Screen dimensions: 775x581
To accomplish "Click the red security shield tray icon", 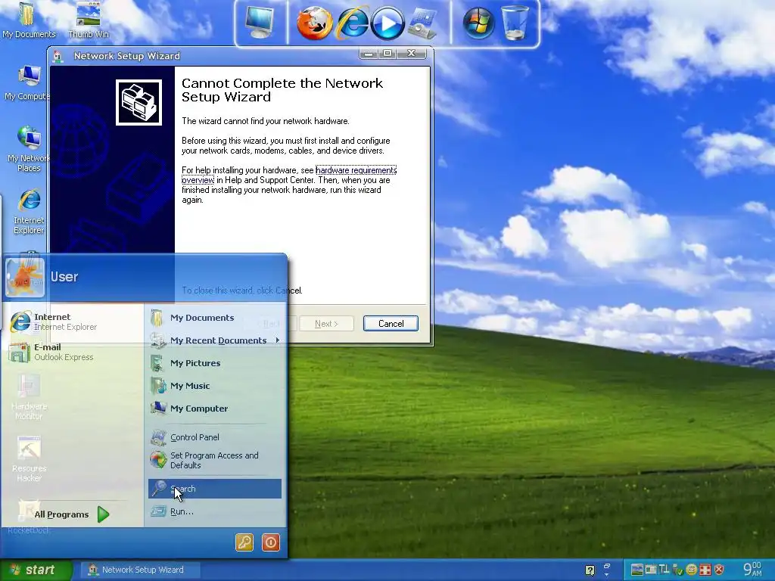I will [719, 570].
